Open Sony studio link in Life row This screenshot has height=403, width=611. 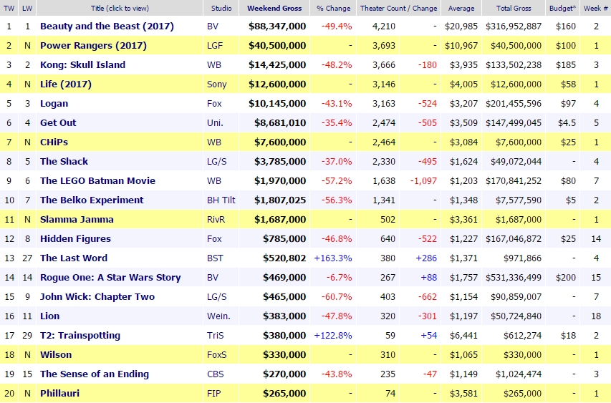tap(216, 84)
